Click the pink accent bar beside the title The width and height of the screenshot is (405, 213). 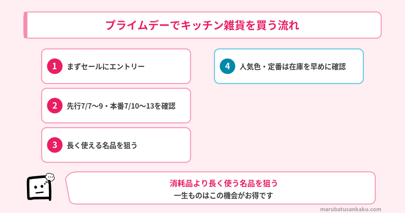(x=25, y=25)
